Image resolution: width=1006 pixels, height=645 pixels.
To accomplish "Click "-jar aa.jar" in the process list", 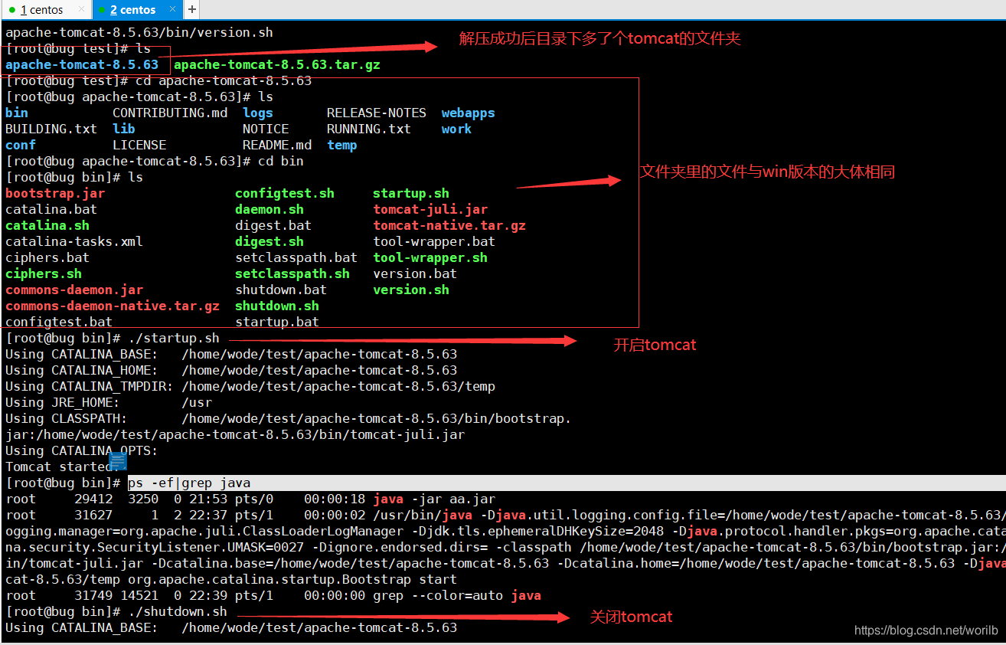I will (453, 499).
